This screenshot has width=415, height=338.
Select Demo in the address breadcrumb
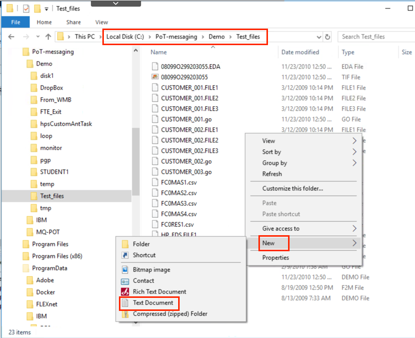click(x=216, y=37)
